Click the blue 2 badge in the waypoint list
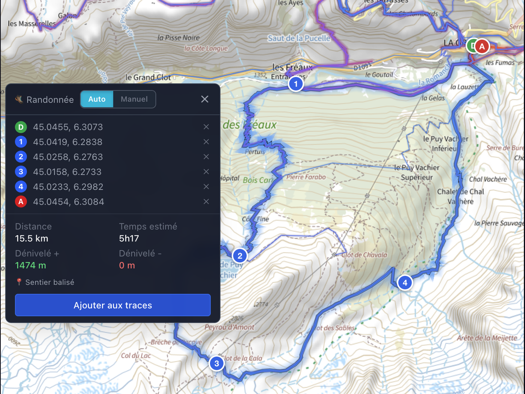525x394 pixels. pos(21,156)
